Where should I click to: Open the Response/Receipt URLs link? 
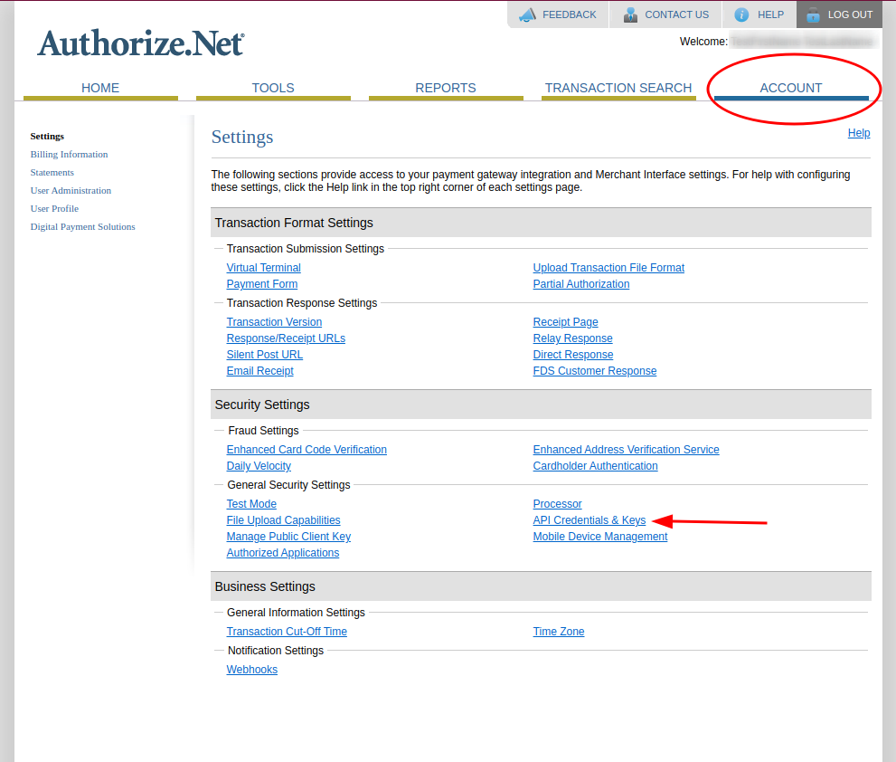[x=286, y=338]
